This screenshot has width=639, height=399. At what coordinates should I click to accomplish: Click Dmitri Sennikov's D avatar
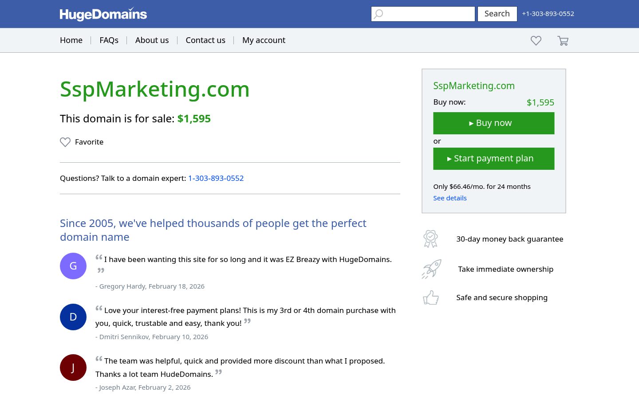(73, 317)
